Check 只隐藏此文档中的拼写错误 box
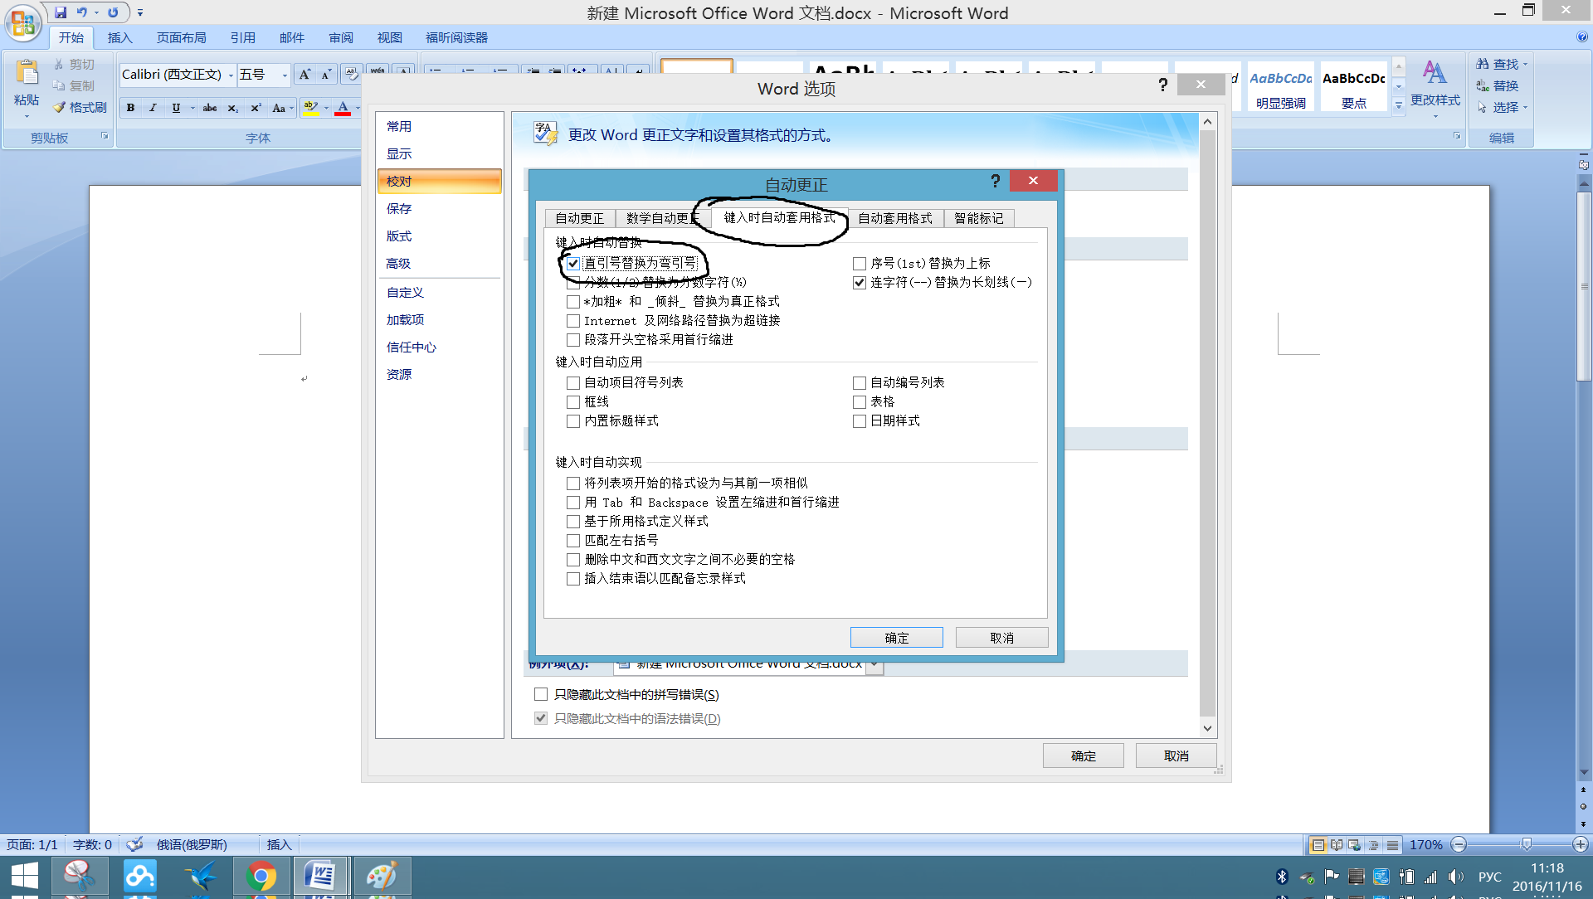Viewport: 1593px width, 899px height. [x=541, y=694]
